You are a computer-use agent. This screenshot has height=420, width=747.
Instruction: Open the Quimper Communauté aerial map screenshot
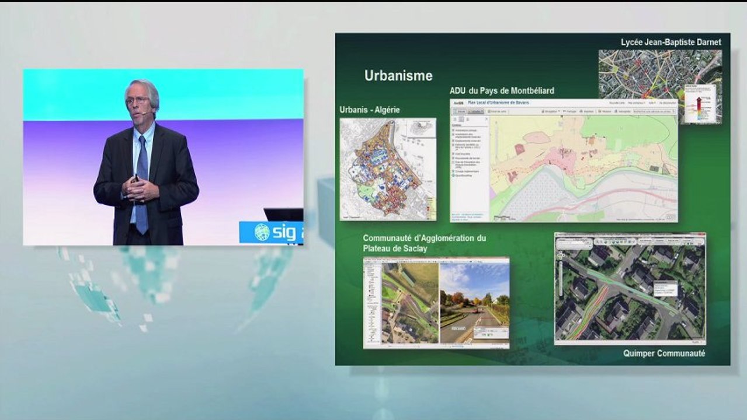(x=630, y=289)
